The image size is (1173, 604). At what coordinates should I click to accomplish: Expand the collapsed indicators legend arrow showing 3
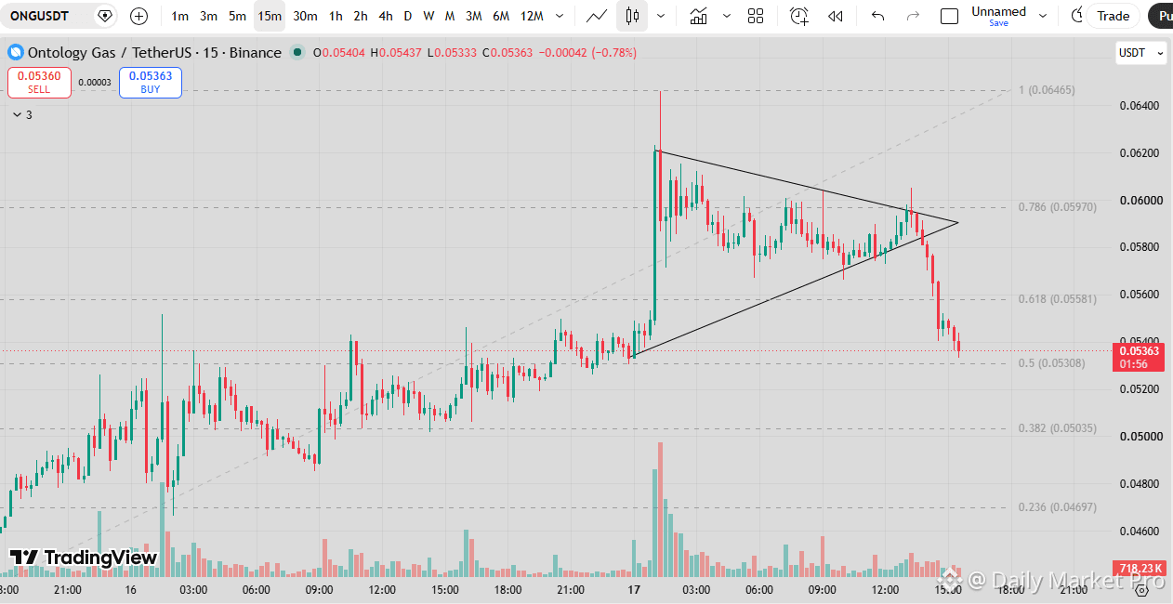coord(22,115)
